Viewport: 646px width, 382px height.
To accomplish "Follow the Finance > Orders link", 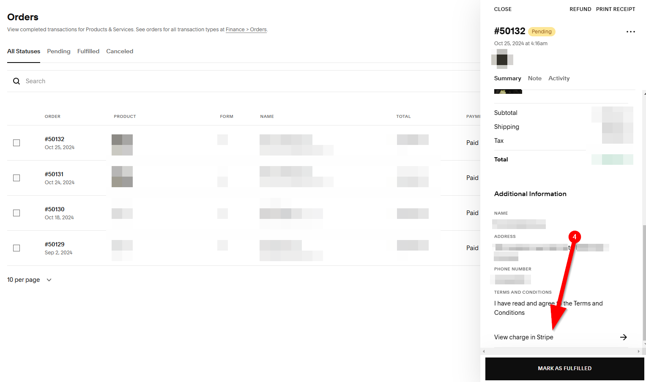I will point(246,30).
